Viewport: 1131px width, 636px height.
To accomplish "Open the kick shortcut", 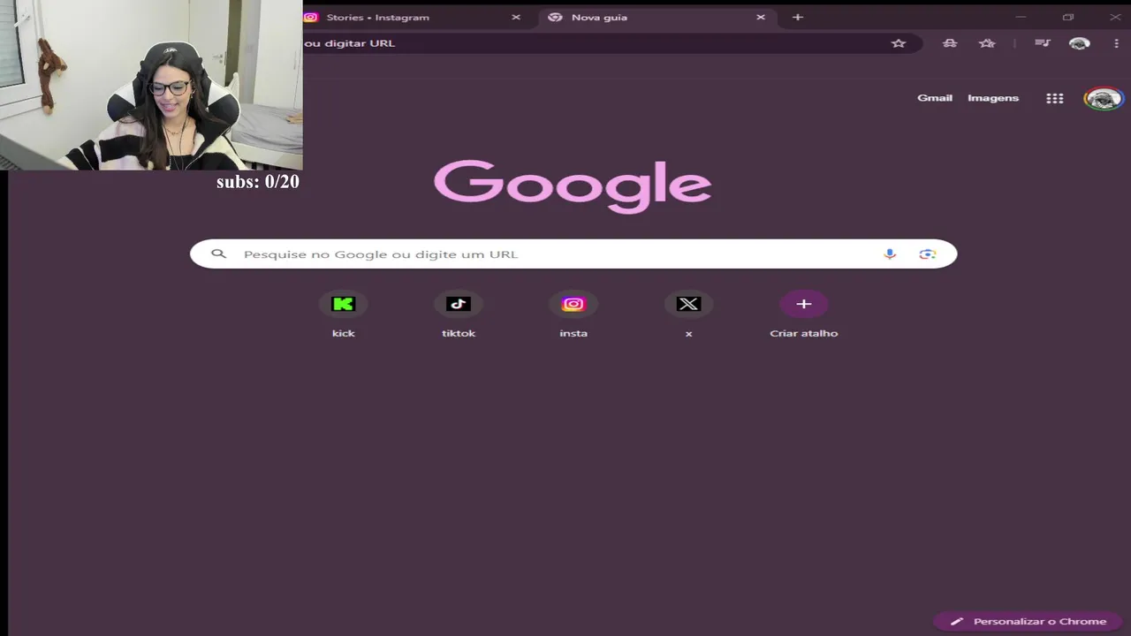I will click(x=343, y=314).
